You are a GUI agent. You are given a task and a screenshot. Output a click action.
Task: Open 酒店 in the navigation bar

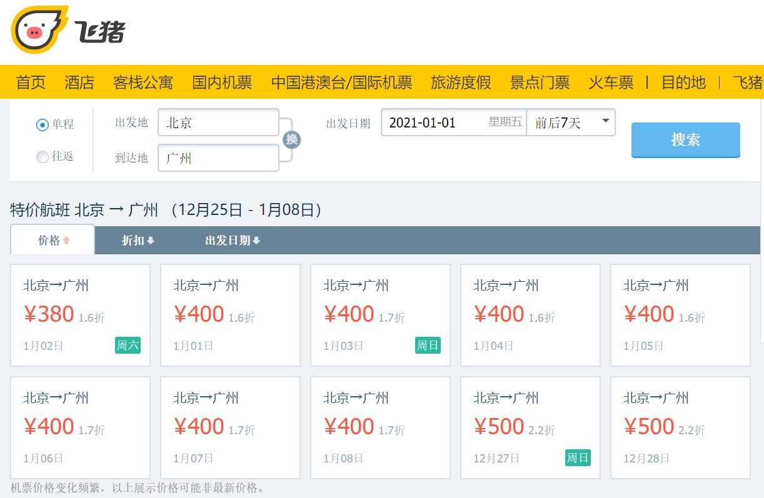[x=79, y=82]
